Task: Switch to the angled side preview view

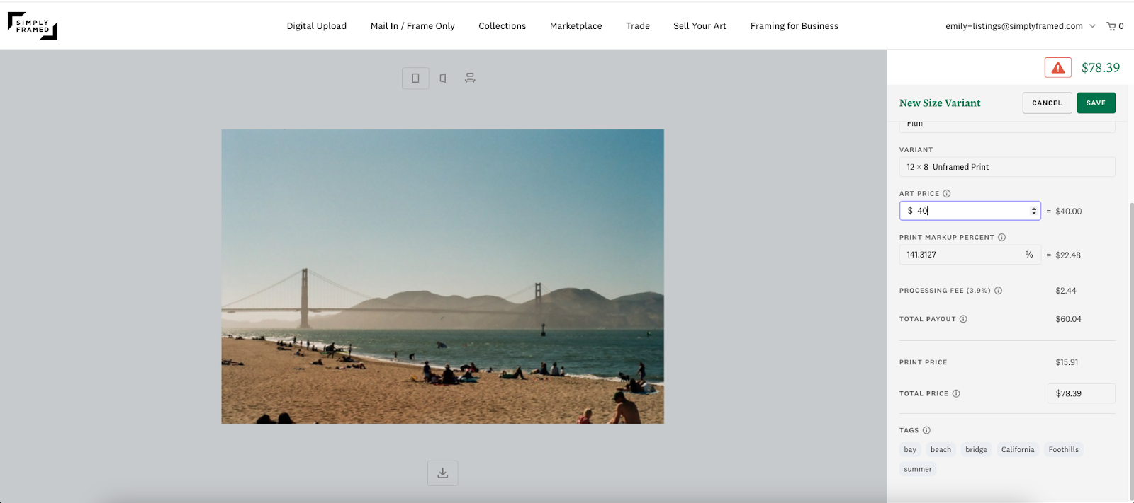Action: point(443,78)
